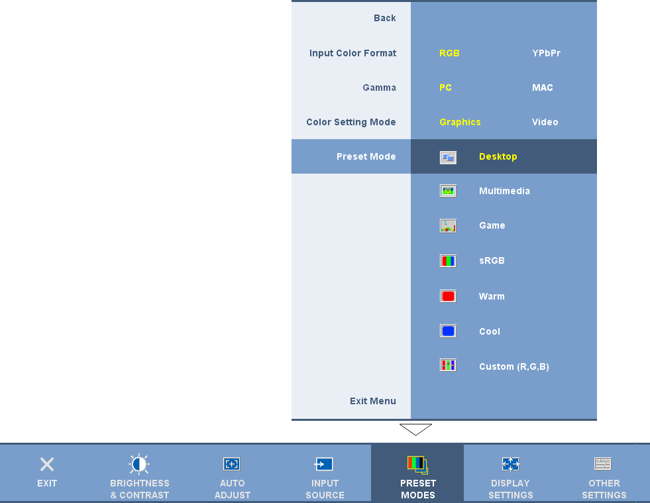Click the Auto Adjust icon
Image resolution: width=650 pixels, height=503 pixels.
coord(232,464)
